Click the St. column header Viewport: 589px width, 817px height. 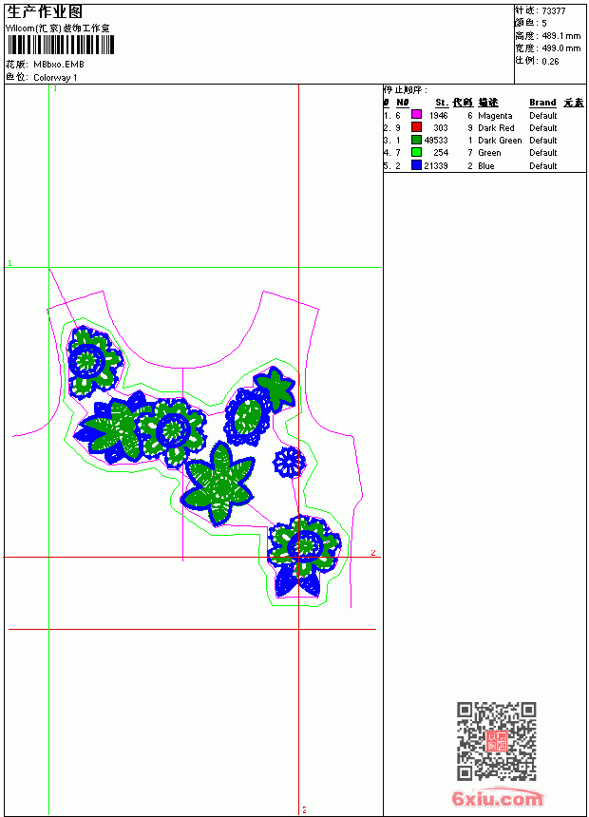(x=442, y=103)
